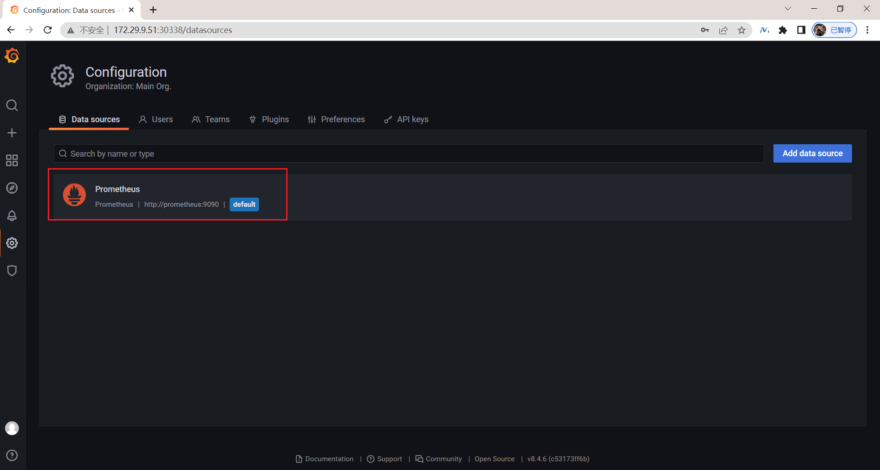Open the Server Admin shield icon
Viewport: 880px width, 470px height.
[12, 271]
